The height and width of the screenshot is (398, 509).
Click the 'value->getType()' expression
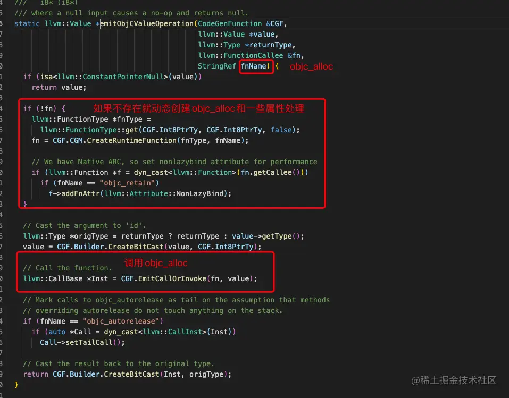266,236
